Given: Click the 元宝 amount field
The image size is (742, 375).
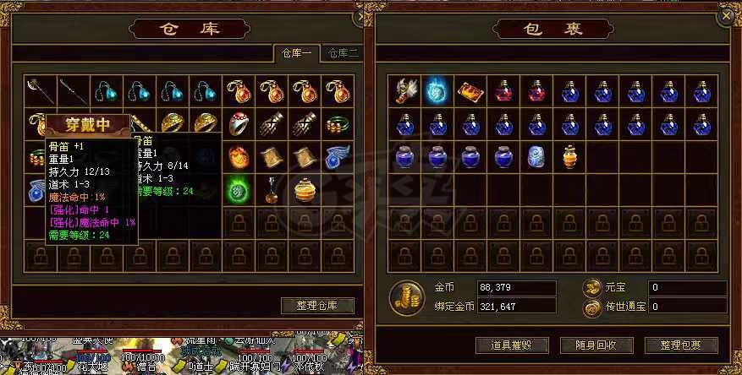Looking at the screenshot, I should 688,287.
